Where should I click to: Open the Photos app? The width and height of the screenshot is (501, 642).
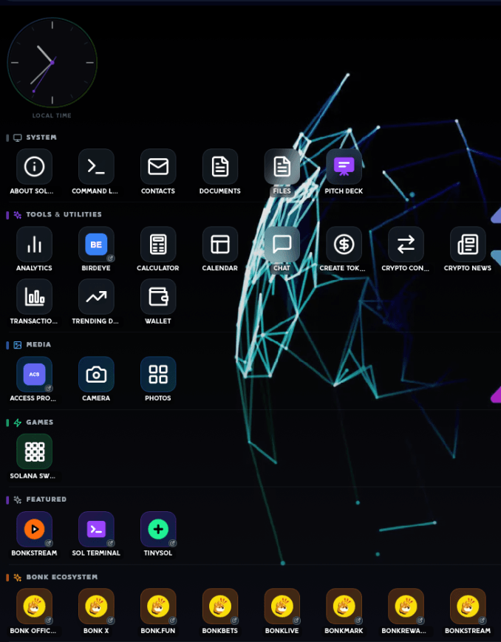pos(158,375)
